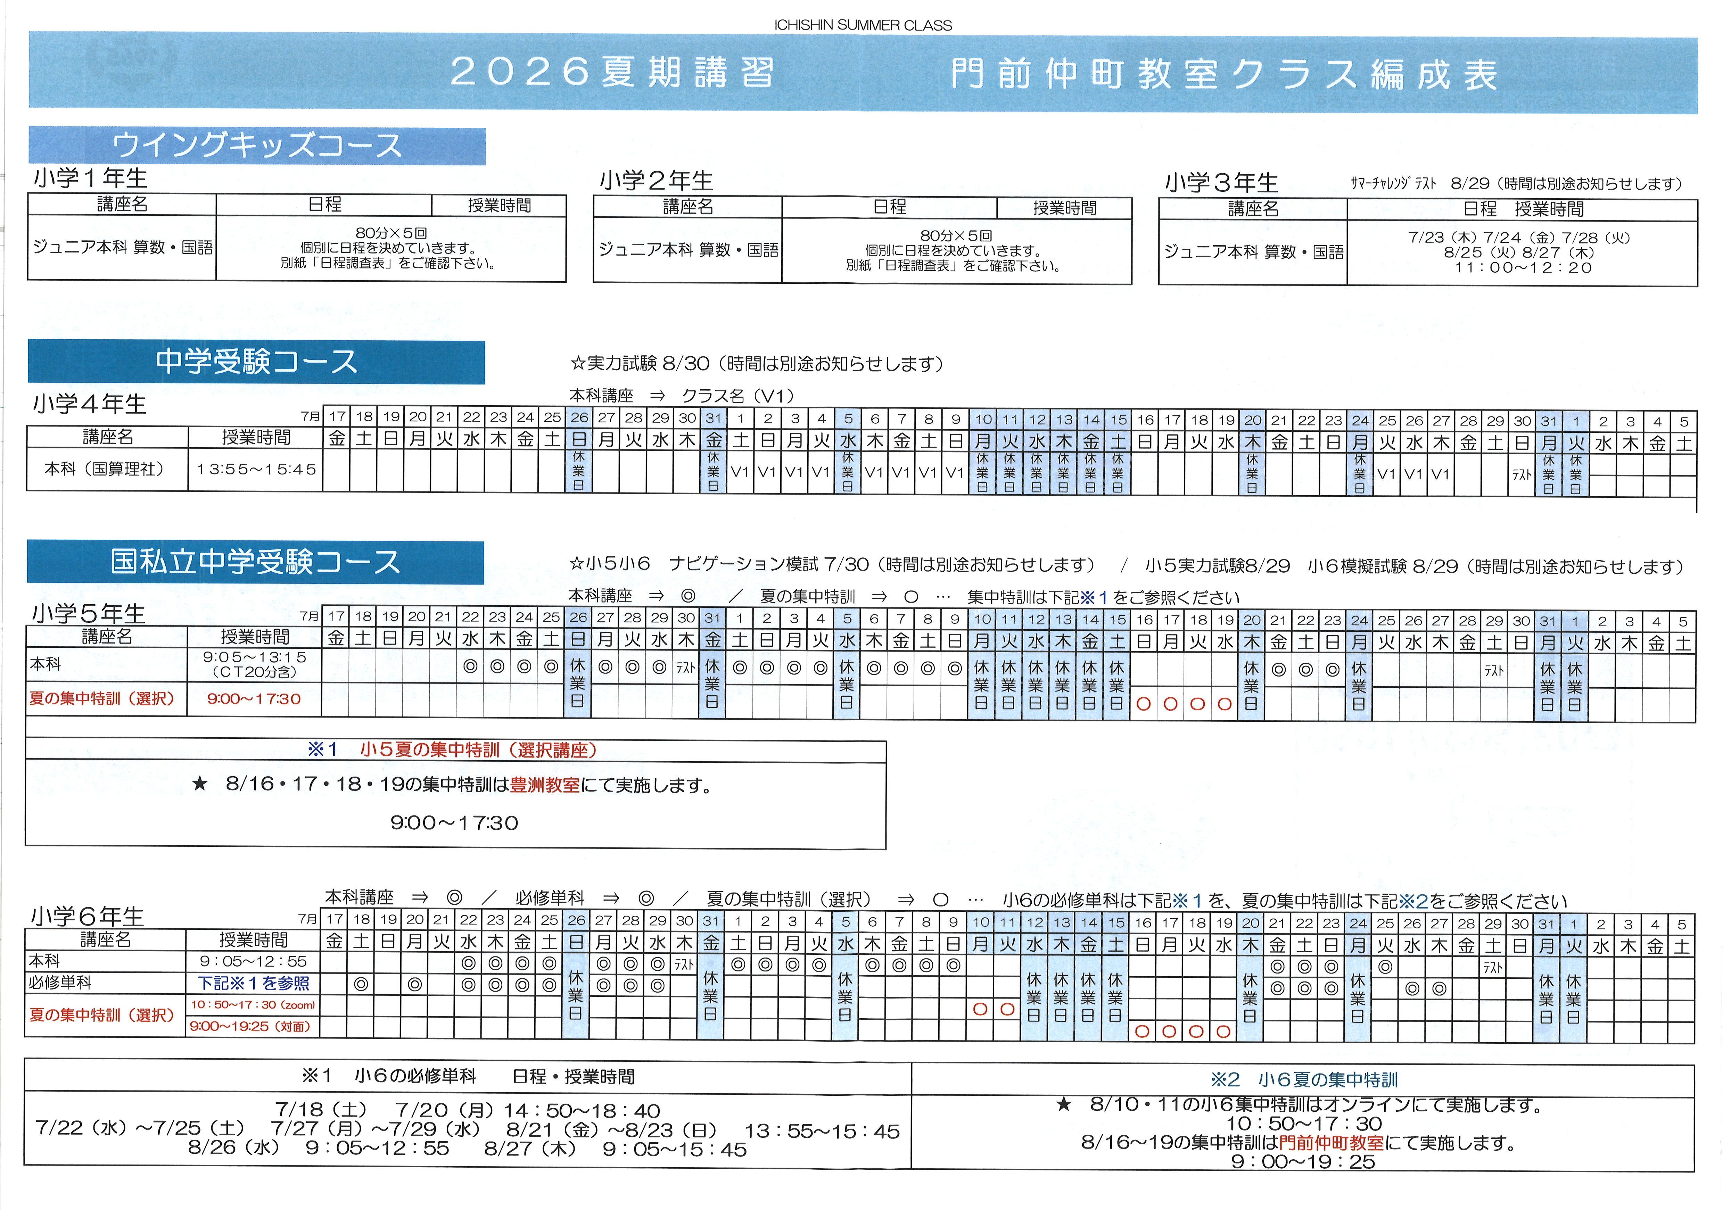The image size is (1723, 1218).
Task: Click 本科講座 ⇒ クラス名（V1） legend
Action: [682, 396]
